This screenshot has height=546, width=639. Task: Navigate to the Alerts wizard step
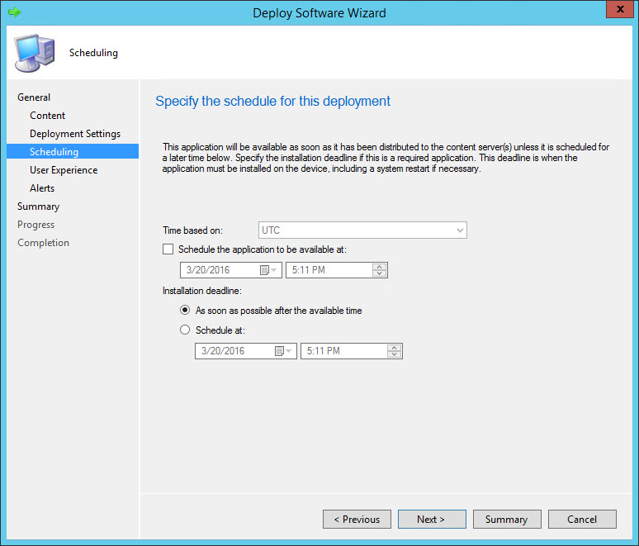pyautogui.click(x=42, y=188)
